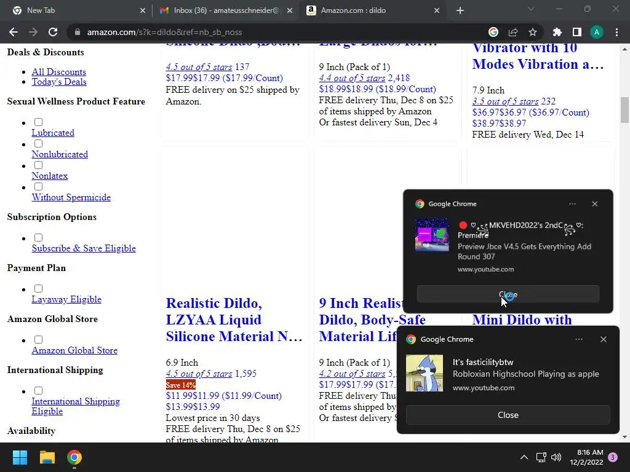Open the Google icon in the address bar

click(493, 32)
